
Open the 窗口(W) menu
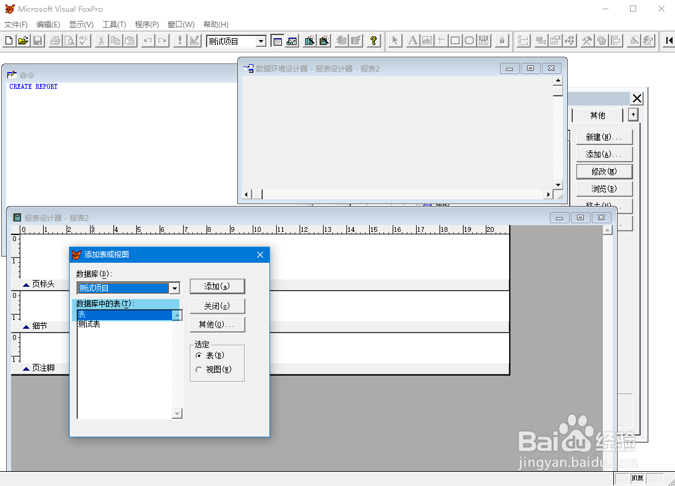click(x=181, y=25)
